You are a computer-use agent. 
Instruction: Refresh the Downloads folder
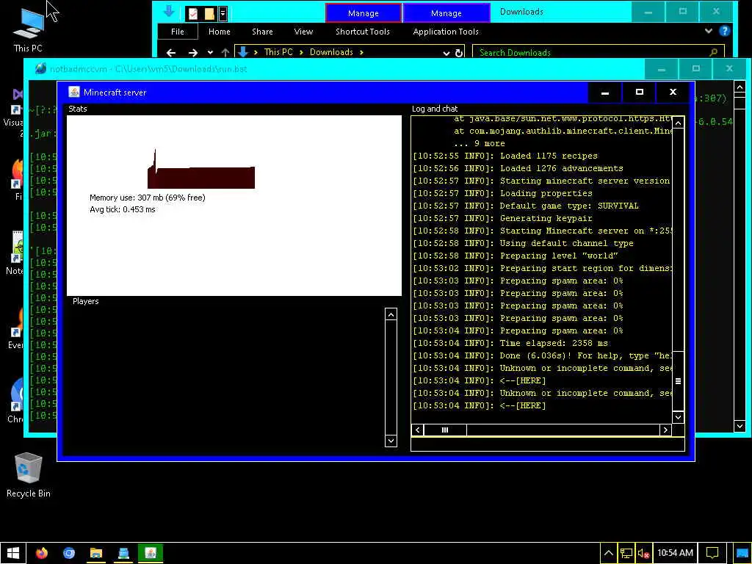pyautogui.click(x=459, y=53)
